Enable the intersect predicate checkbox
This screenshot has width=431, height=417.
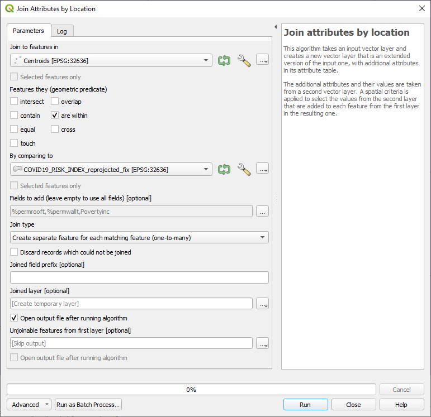point(15,102)
